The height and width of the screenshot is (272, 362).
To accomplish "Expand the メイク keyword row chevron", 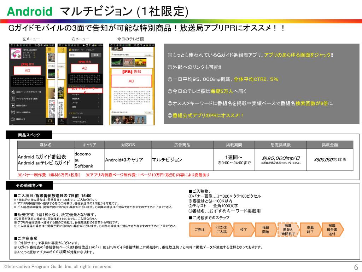I will [x=99, y=103].
